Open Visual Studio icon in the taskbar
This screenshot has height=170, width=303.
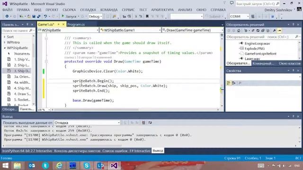[114, 166]
